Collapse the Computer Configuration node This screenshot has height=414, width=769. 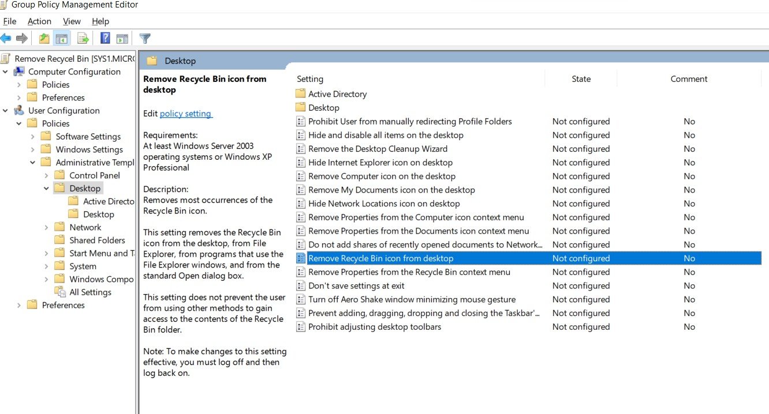(x=5, y=71)
